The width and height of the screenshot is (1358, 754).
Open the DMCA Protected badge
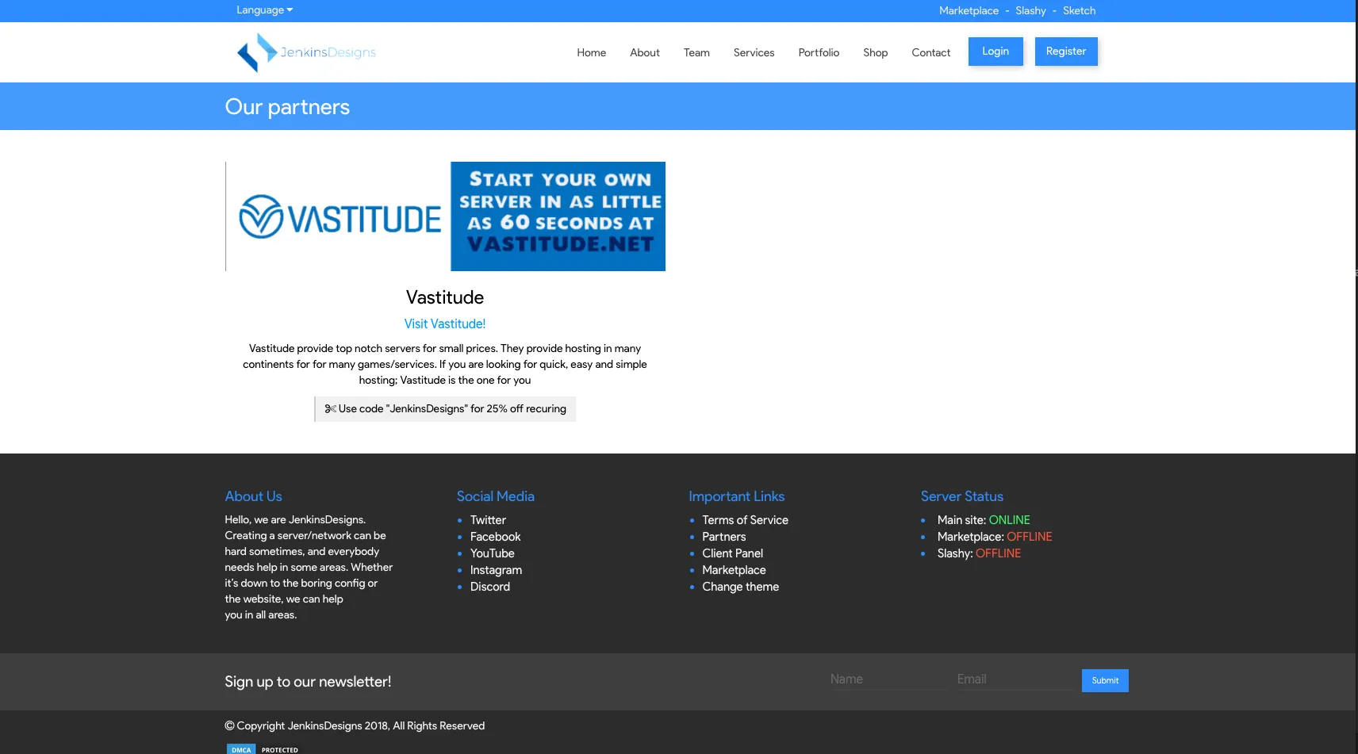coord(263,748)
